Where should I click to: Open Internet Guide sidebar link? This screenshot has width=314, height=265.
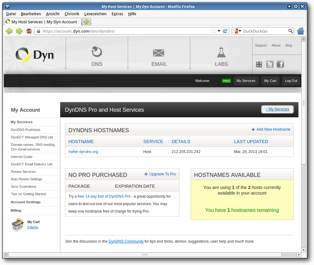[x=22, y=157]
